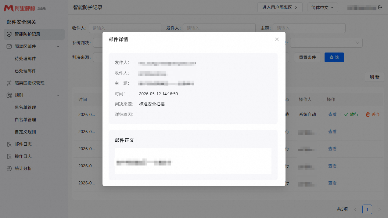
Task: Click the 操作人 column header
Action: click(305, 100)
